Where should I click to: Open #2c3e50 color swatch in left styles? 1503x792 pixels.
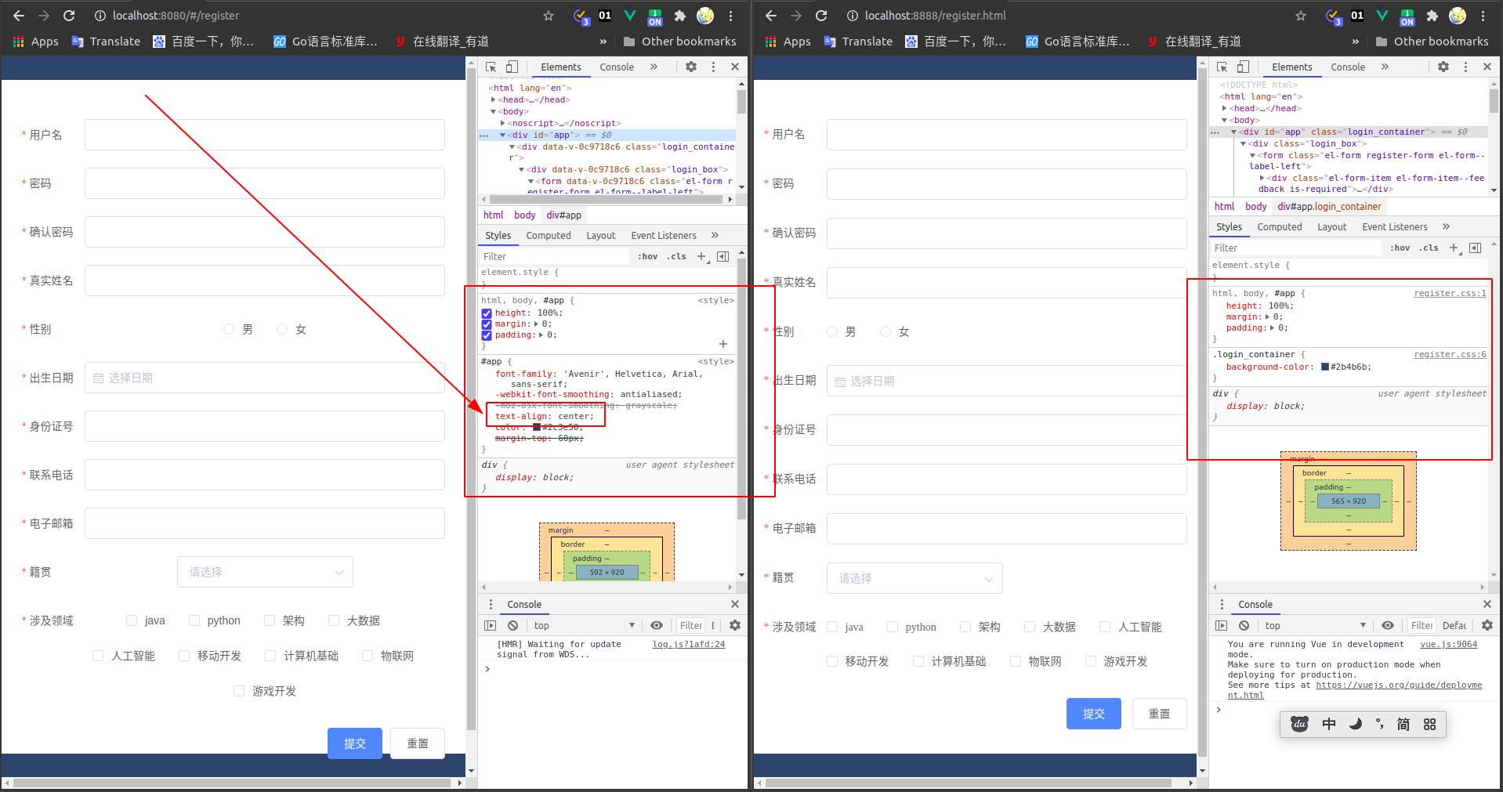pyautogui.click(x=537, y=428)
